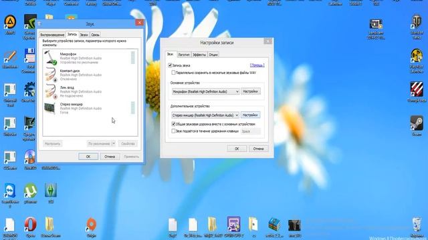This screenshot has height=240, width=428.
Task: Click the Настроить button in Звук window
Action: (52, 143)
